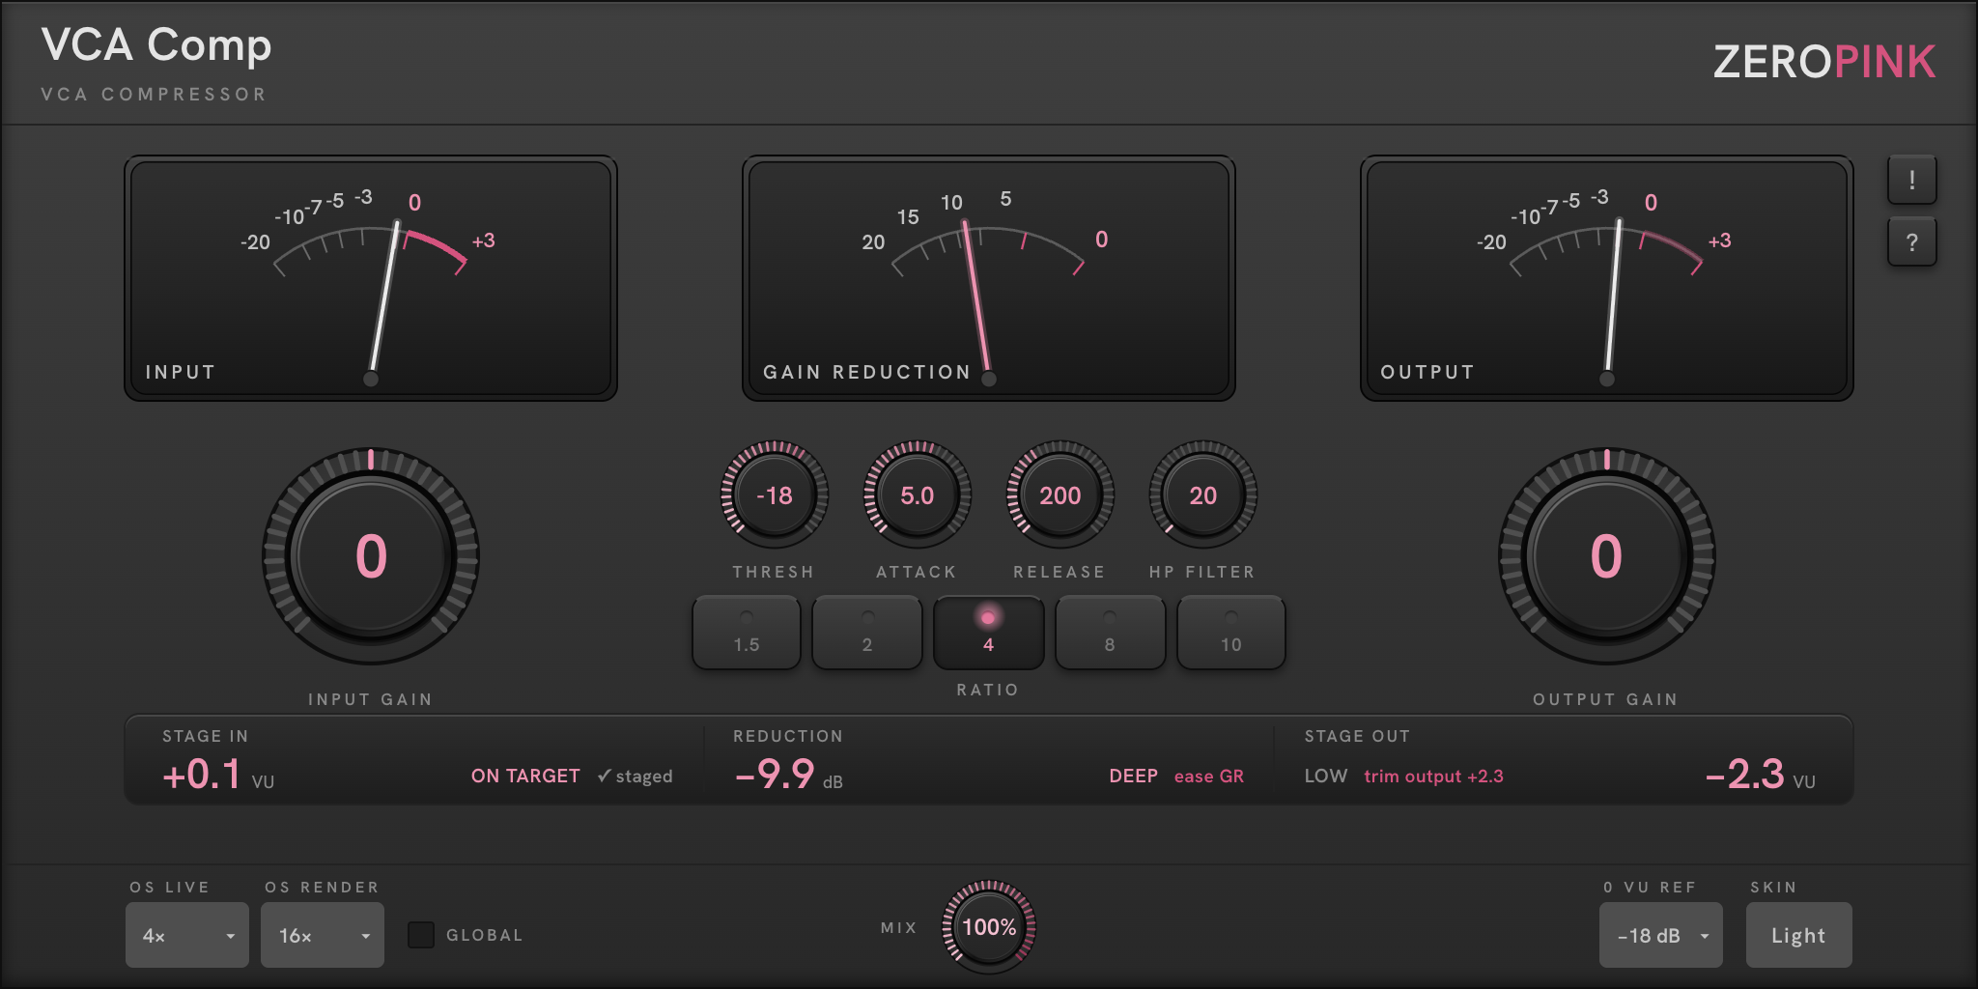Click the Output VU meter display
The image size is (1978, 989).
1606,278
